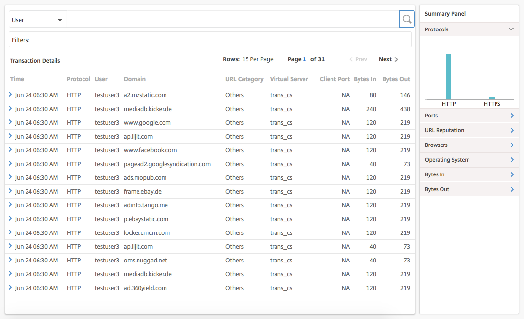This screenshot has width=524, height=319.
Task: Expand the a2.mzstatic.com transaction row
Action: [10, 95]
